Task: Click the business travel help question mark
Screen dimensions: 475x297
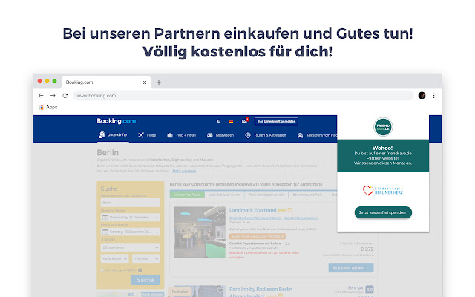Action: (140, 270)
